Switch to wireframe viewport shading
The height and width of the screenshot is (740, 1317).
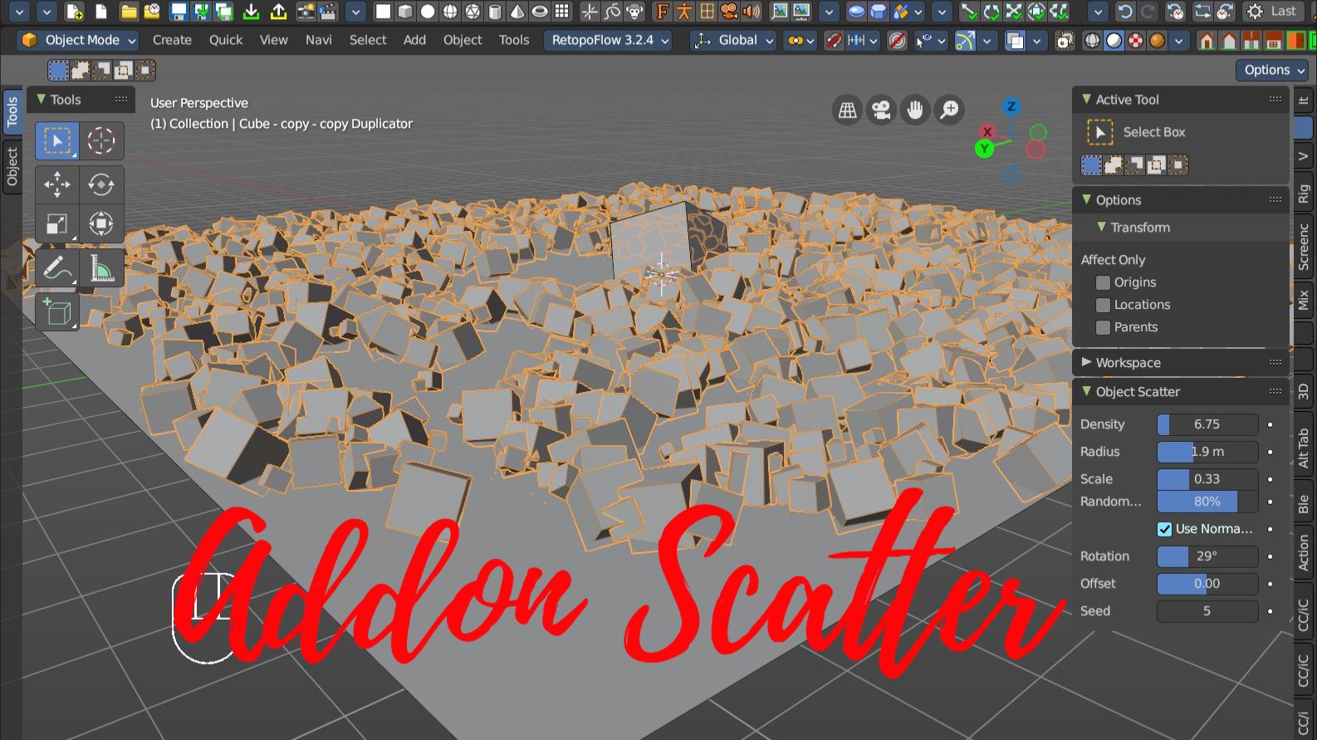coord(1093,40)
